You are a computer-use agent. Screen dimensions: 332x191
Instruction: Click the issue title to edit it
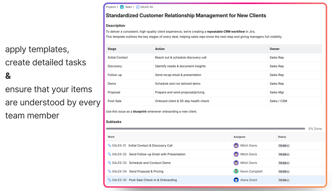186,16
